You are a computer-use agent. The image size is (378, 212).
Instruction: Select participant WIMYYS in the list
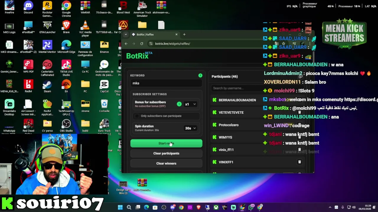[x=225, y=137]
